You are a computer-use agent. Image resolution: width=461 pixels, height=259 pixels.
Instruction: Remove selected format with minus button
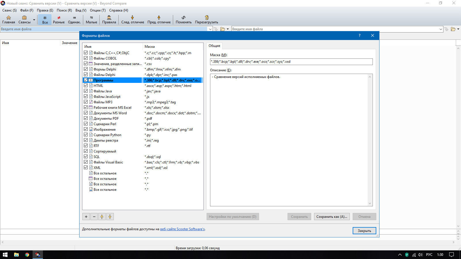coord(94,217)
